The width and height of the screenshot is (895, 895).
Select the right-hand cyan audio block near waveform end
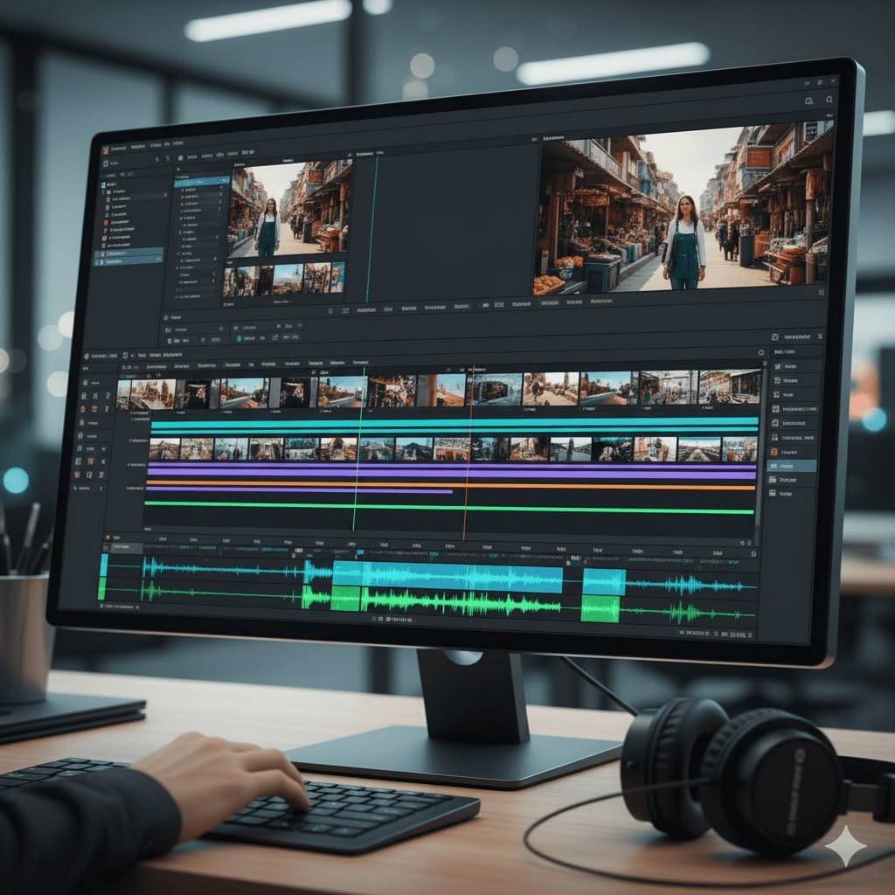click(x=605, y=583)
